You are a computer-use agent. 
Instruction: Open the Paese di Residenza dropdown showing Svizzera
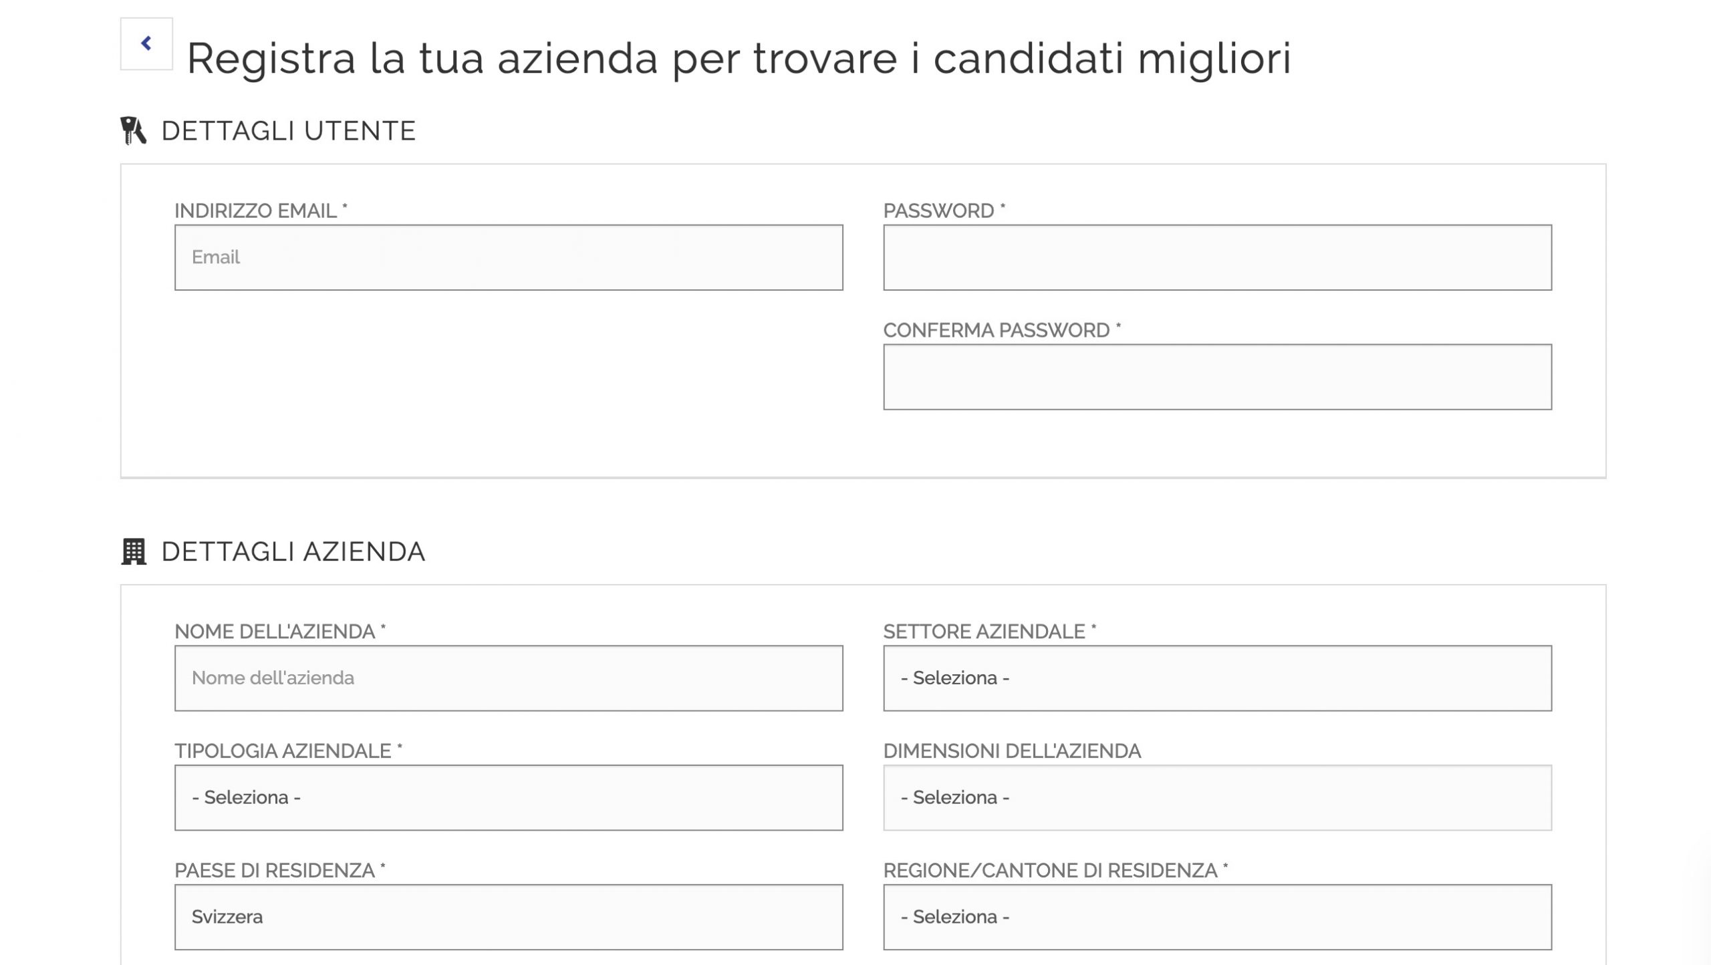coord(509,918)
